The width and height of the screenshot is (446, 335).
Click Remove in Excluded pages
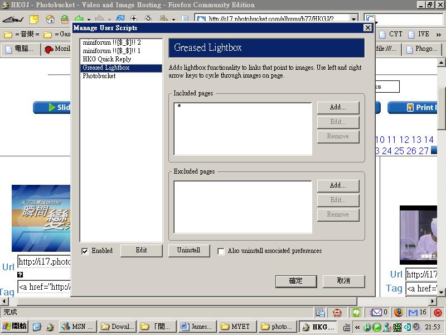[338, 214]
